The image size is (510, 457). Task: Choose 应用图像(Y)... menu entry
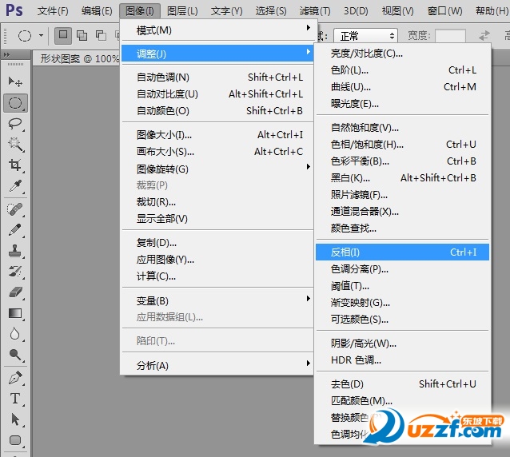217,260
